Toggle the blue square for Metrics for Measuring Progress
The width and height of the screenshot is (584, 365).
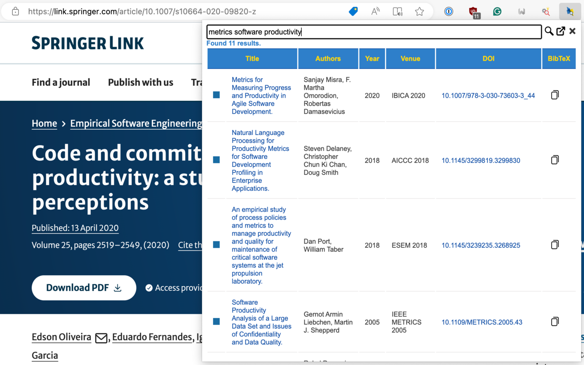(x=216, y=95)
